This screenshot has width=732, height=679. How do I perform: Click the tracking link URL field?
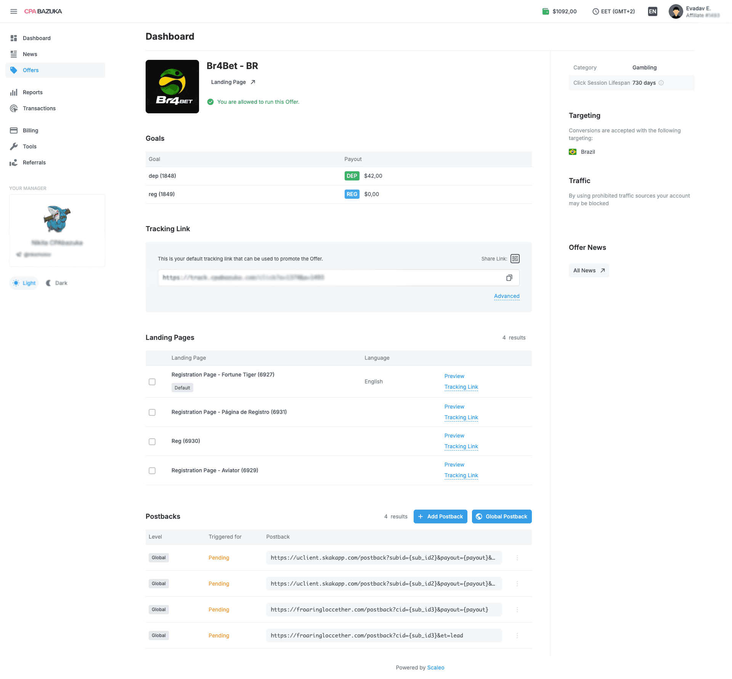tap(339, 278)
